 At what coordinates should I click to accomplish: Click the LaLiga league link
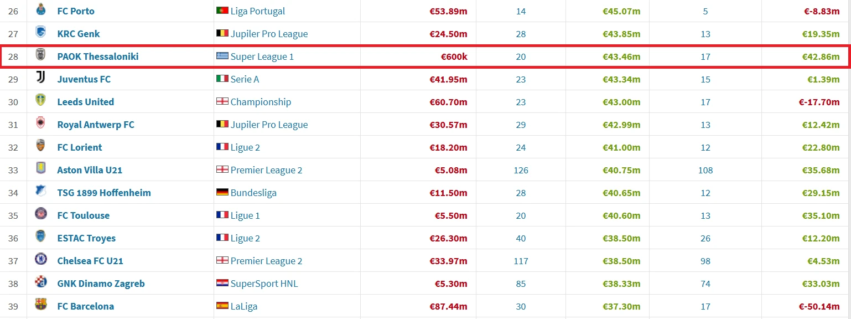pos(244,306)
